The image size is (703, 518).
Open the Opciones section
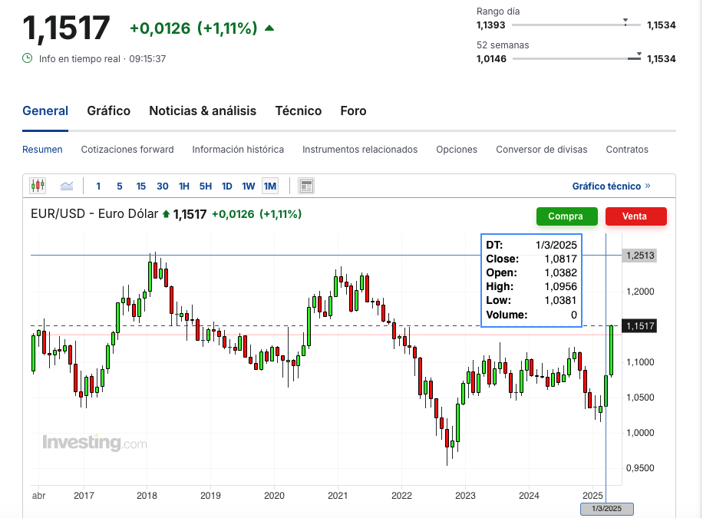(457, 150)
